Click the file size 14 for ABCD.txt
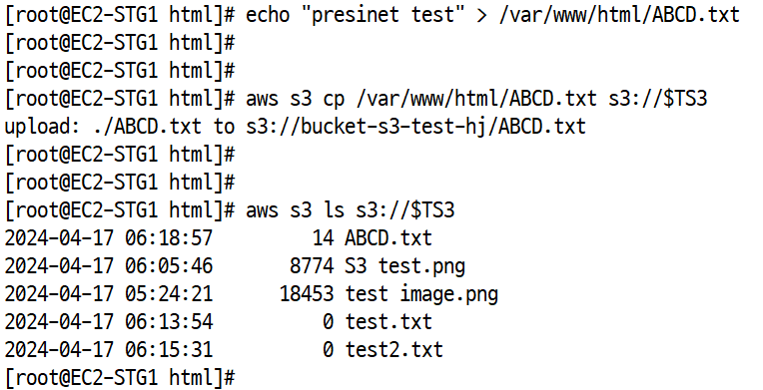 (x=324, y=238)
